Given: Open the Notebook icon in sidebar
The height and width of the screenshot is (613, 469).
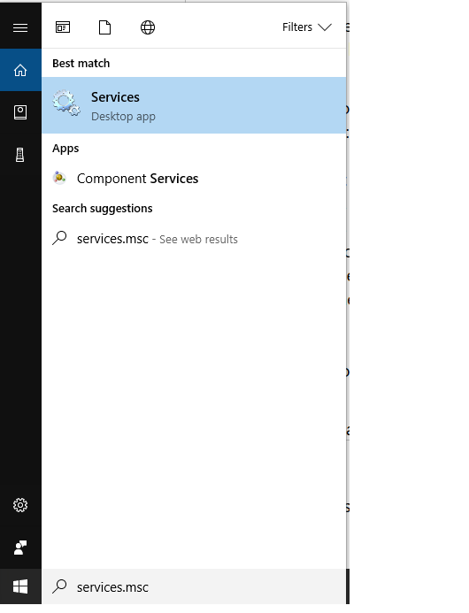Looking at the screenshot, I should (x=20, y=112).
